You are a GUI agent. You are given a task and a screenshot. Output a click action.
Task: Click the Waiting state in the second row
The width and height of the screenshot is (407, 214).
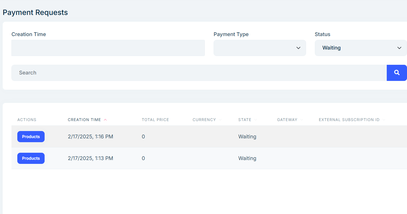pyautogui.click(x=247, y=158)
